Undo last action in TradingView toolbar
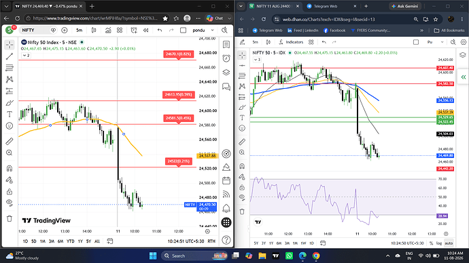The height and width of the screenshot is (263, 469). [x=160, y=30]
